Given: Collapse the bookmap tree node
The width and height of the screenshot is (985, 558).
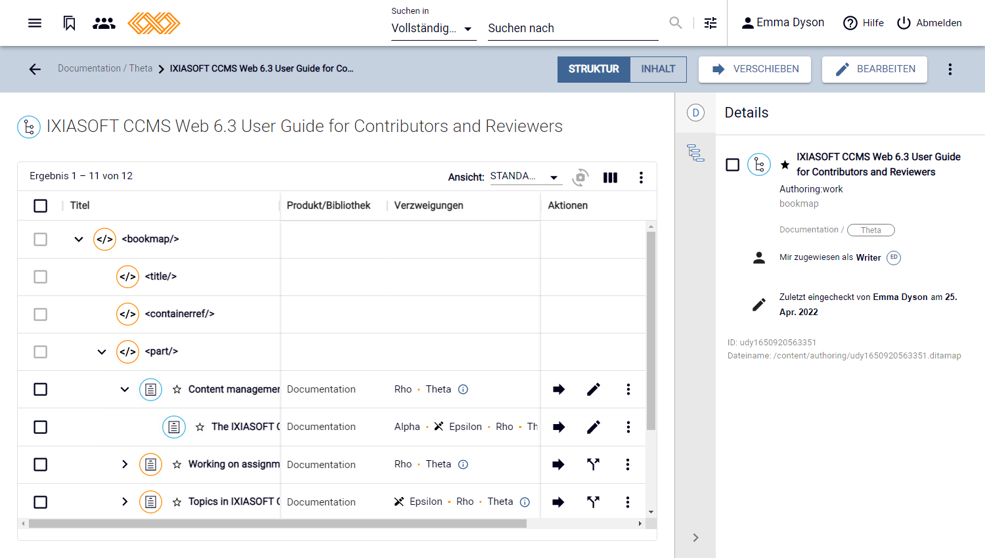Looking at the screenshot, I should coord(79,239).
